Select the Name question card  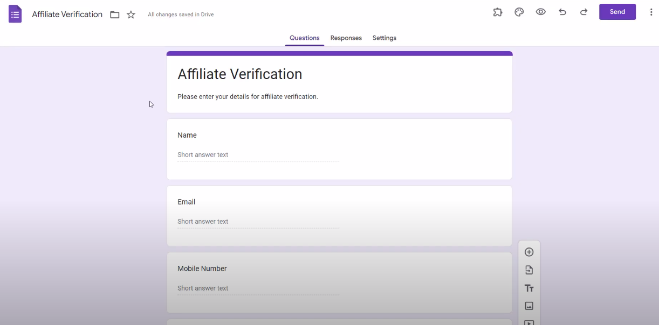(339, 149)
